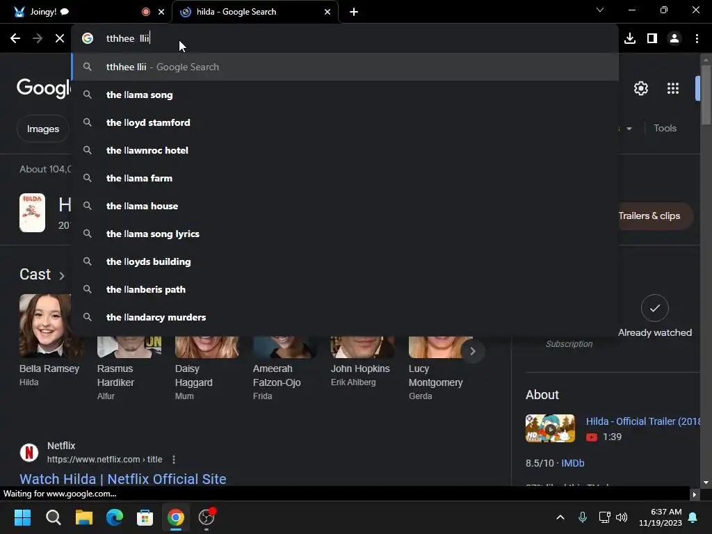
Task: Choose 'the llama house' suggestion
Action: [345, 206]
